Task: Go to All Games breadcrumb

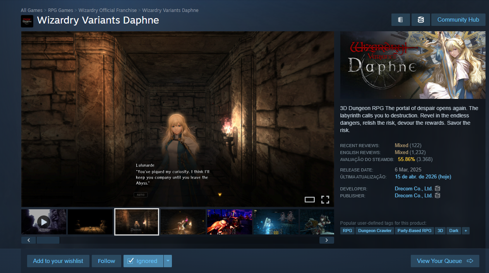Action: pos(32,10)
